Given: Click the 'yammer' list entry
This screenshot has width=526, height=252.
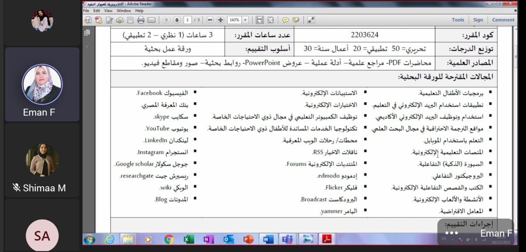Looking at the screenshot, I should click(338, 211).
